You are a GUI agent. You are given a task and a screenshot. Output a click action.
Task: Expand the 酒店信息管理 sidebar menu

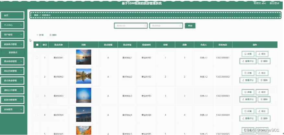point(12,61)
